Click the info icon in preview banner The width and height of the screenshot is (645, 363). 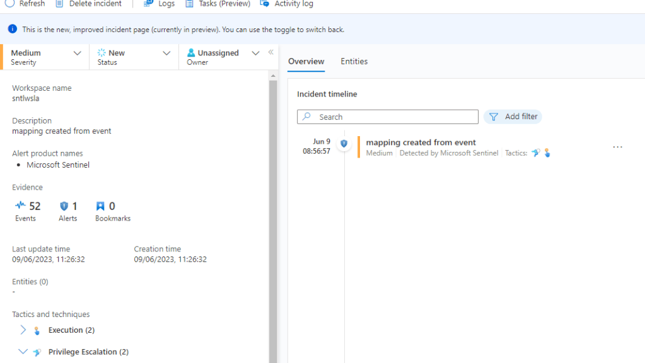click(x=13, y=29)
